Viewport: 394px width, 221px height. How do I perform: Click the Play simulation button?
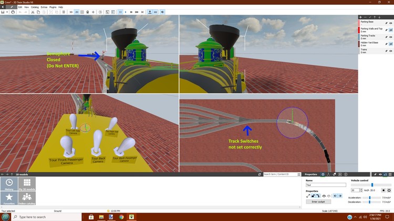[x=126, y=12]
